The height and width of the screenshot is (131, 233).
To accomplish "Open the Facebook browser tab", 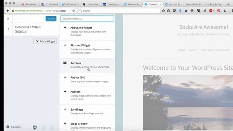I will pos(50,4).
